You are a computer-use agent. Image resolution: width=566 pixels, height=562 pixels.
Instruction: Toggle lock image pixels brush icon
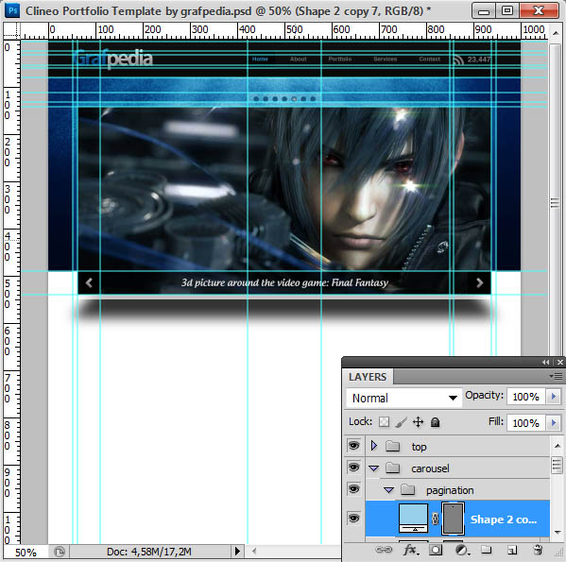[401, 421]
